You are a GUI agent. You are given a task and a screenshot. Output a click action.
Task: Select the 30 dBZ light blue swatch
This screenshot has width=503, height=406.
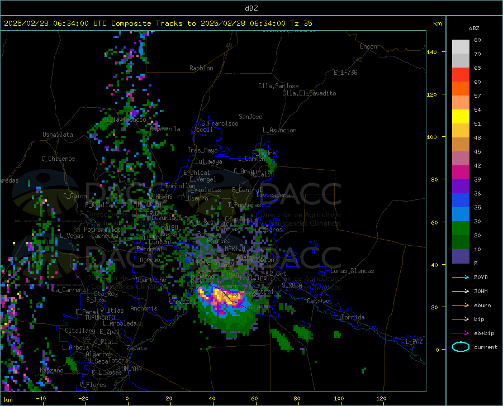click(461, 214)
